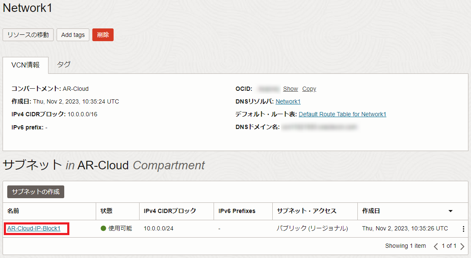471x258 pixels.
Task: Select the VCN情報 tab
Action: 26,65
